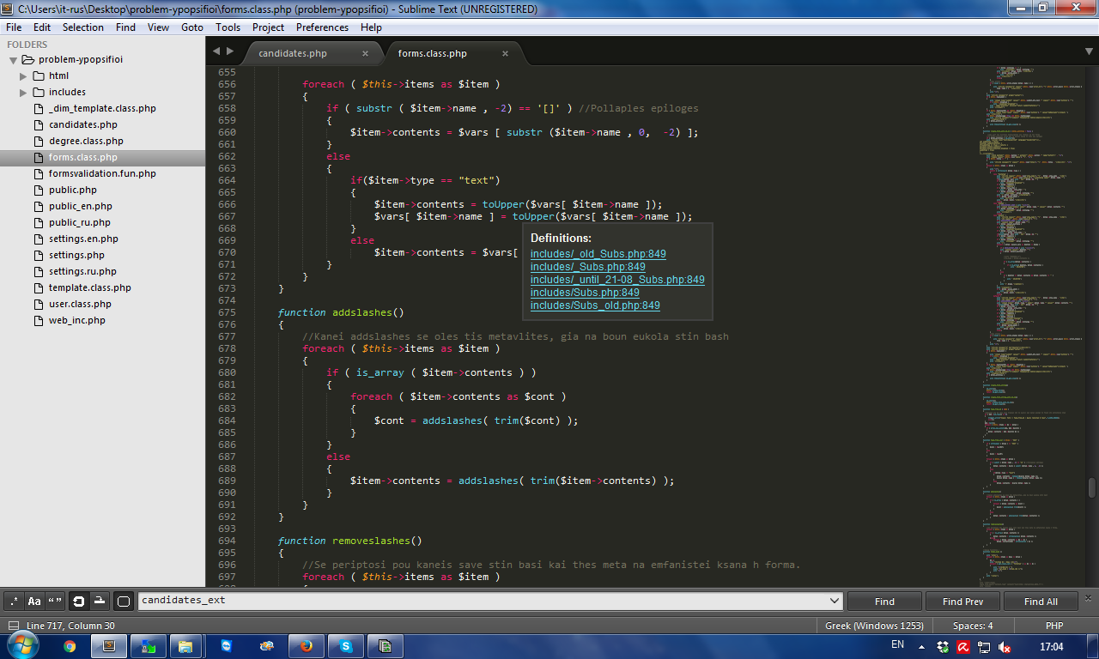Screen dimensions: 1099x659
Task: Toggle whole word matching option
Action: (x=55, y=601)
